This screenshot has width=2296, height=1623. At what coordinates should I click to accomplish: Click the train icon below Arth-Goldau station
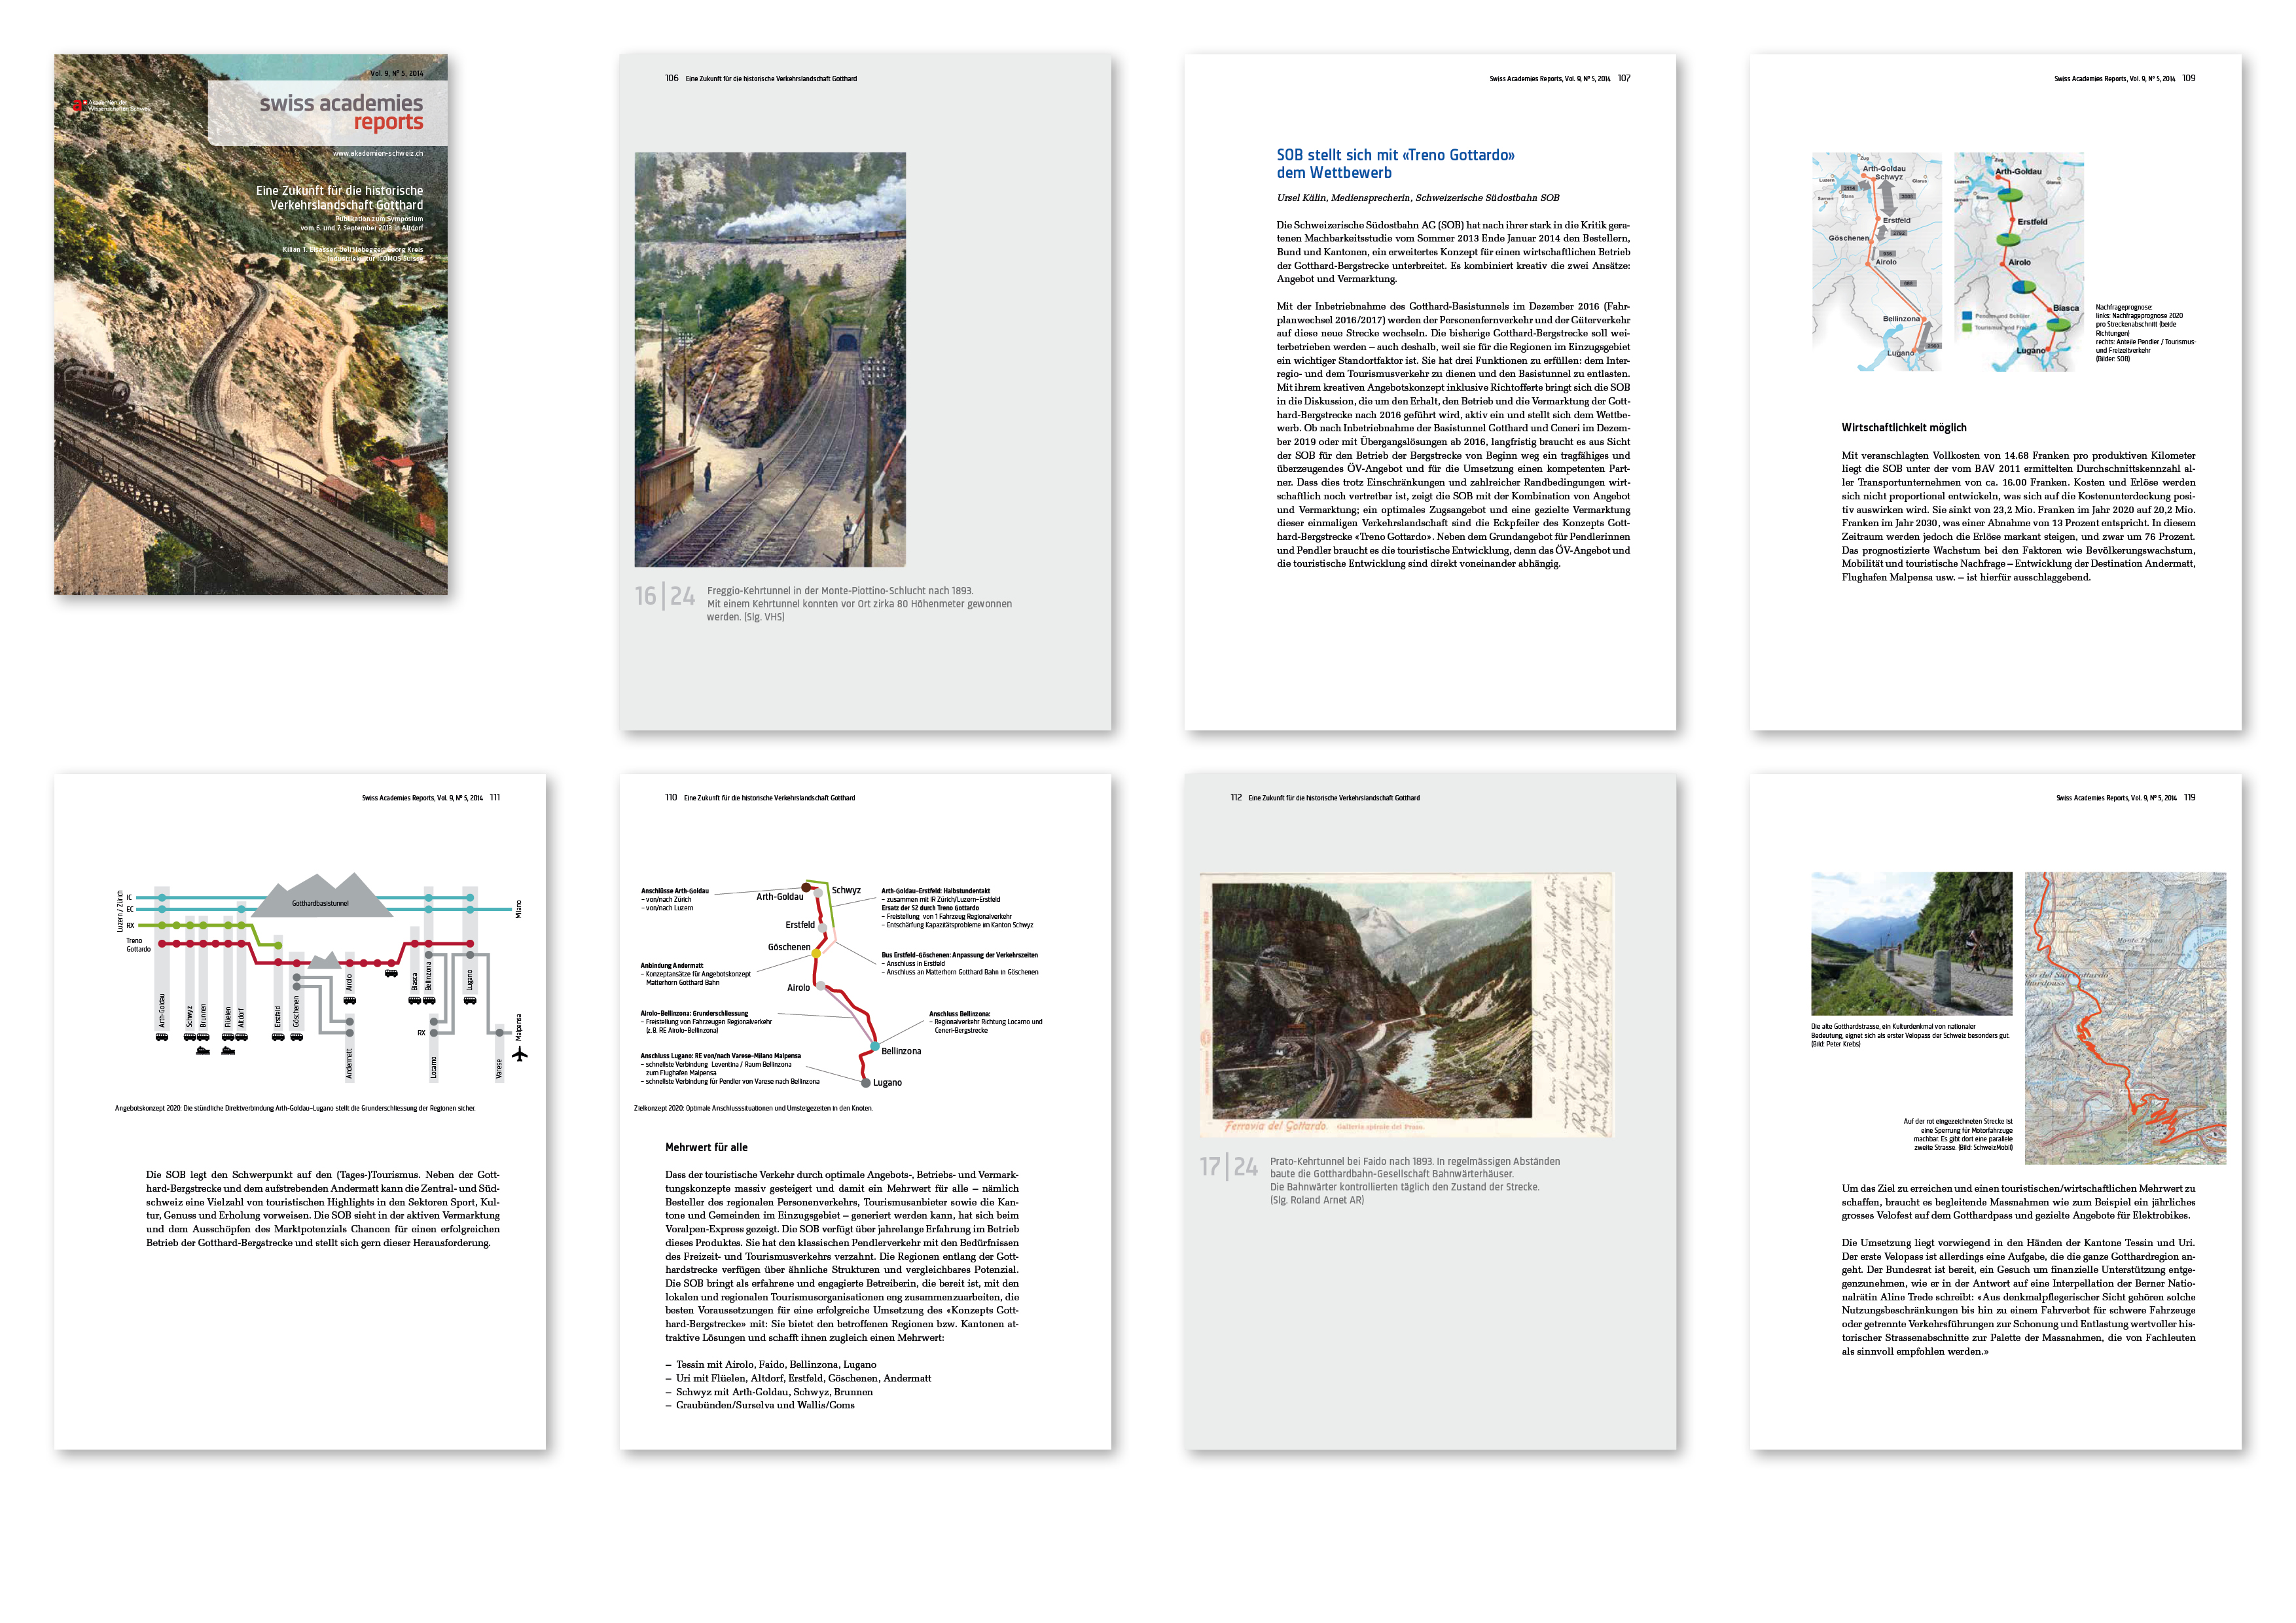pos(162,1037)
